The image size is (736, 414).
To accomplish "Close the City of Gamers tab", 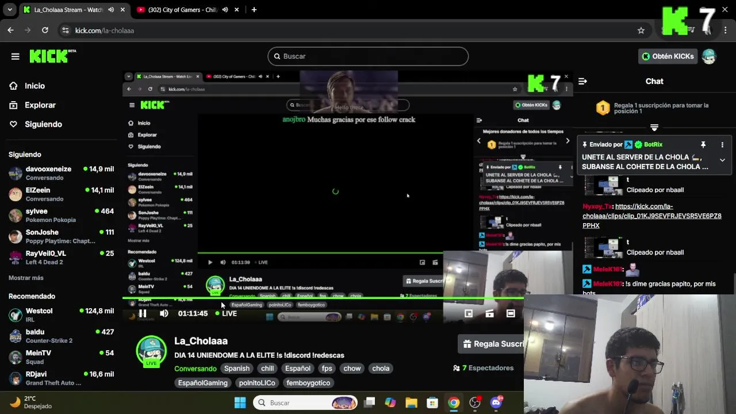I will coord(236,10).
